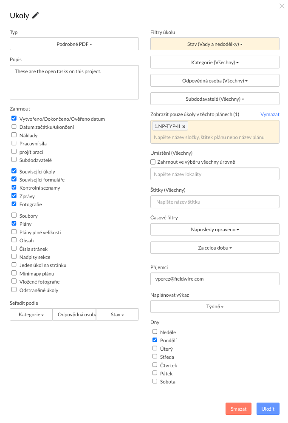Click the Příjemci email recipient field
The height and width of the screenshot is (423, 288).
coord(215,279)
